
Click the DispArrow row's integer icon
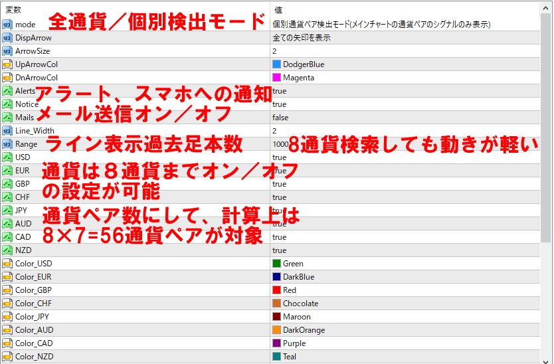pos(7,38)
